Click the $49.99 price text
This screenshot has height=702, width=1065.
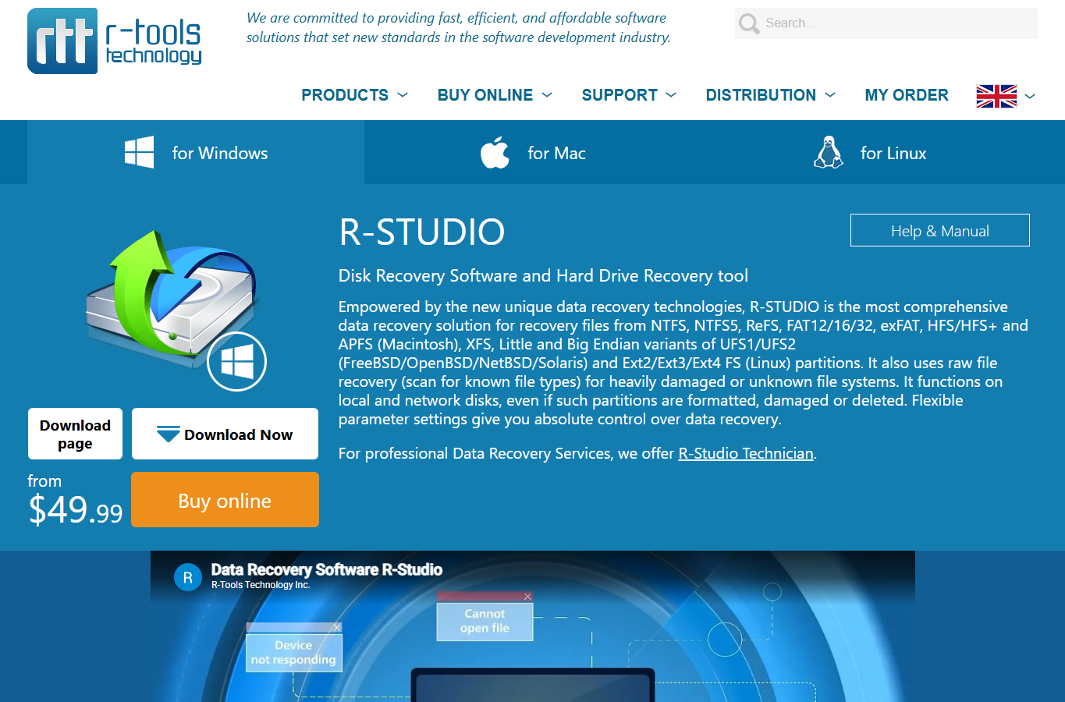76,510
